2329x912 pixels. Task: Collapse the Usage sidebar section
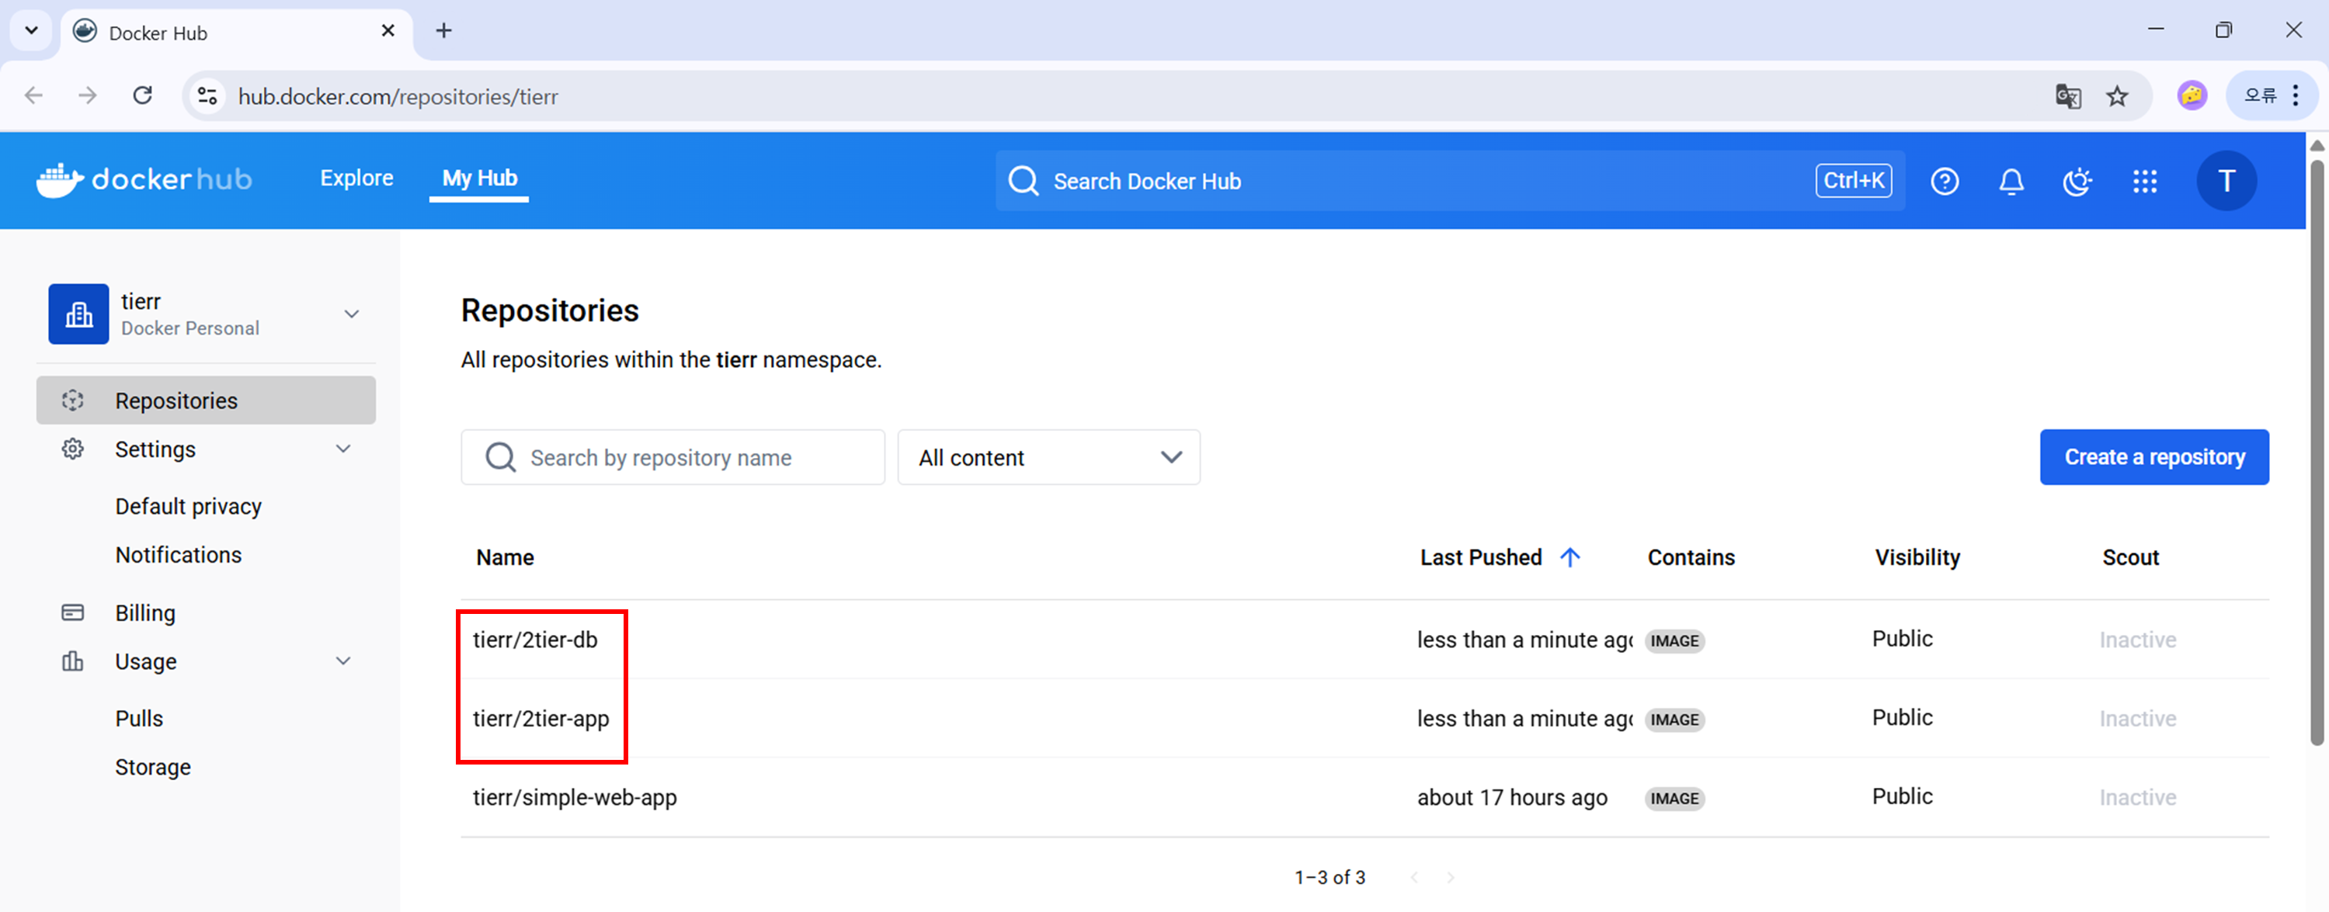tap(342, 661)
